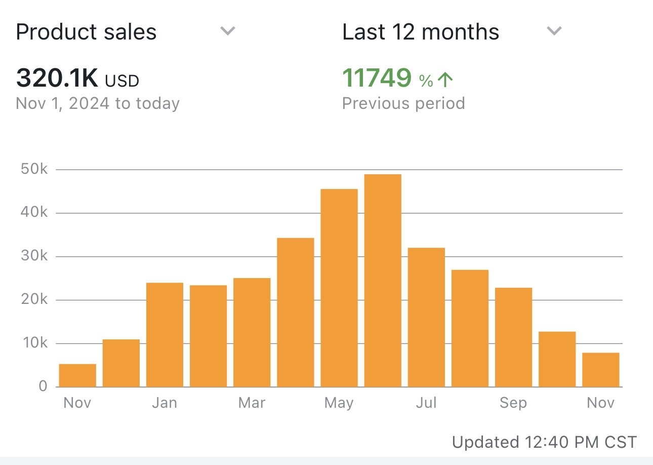Click the green upward trend arrow
This screenshot has height=465, width=653.
[x=445, y=79]
